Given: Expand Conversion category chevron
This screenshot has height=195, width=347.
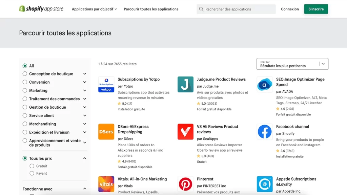Looking at the screenshot, I should click(x=84, y=82).
